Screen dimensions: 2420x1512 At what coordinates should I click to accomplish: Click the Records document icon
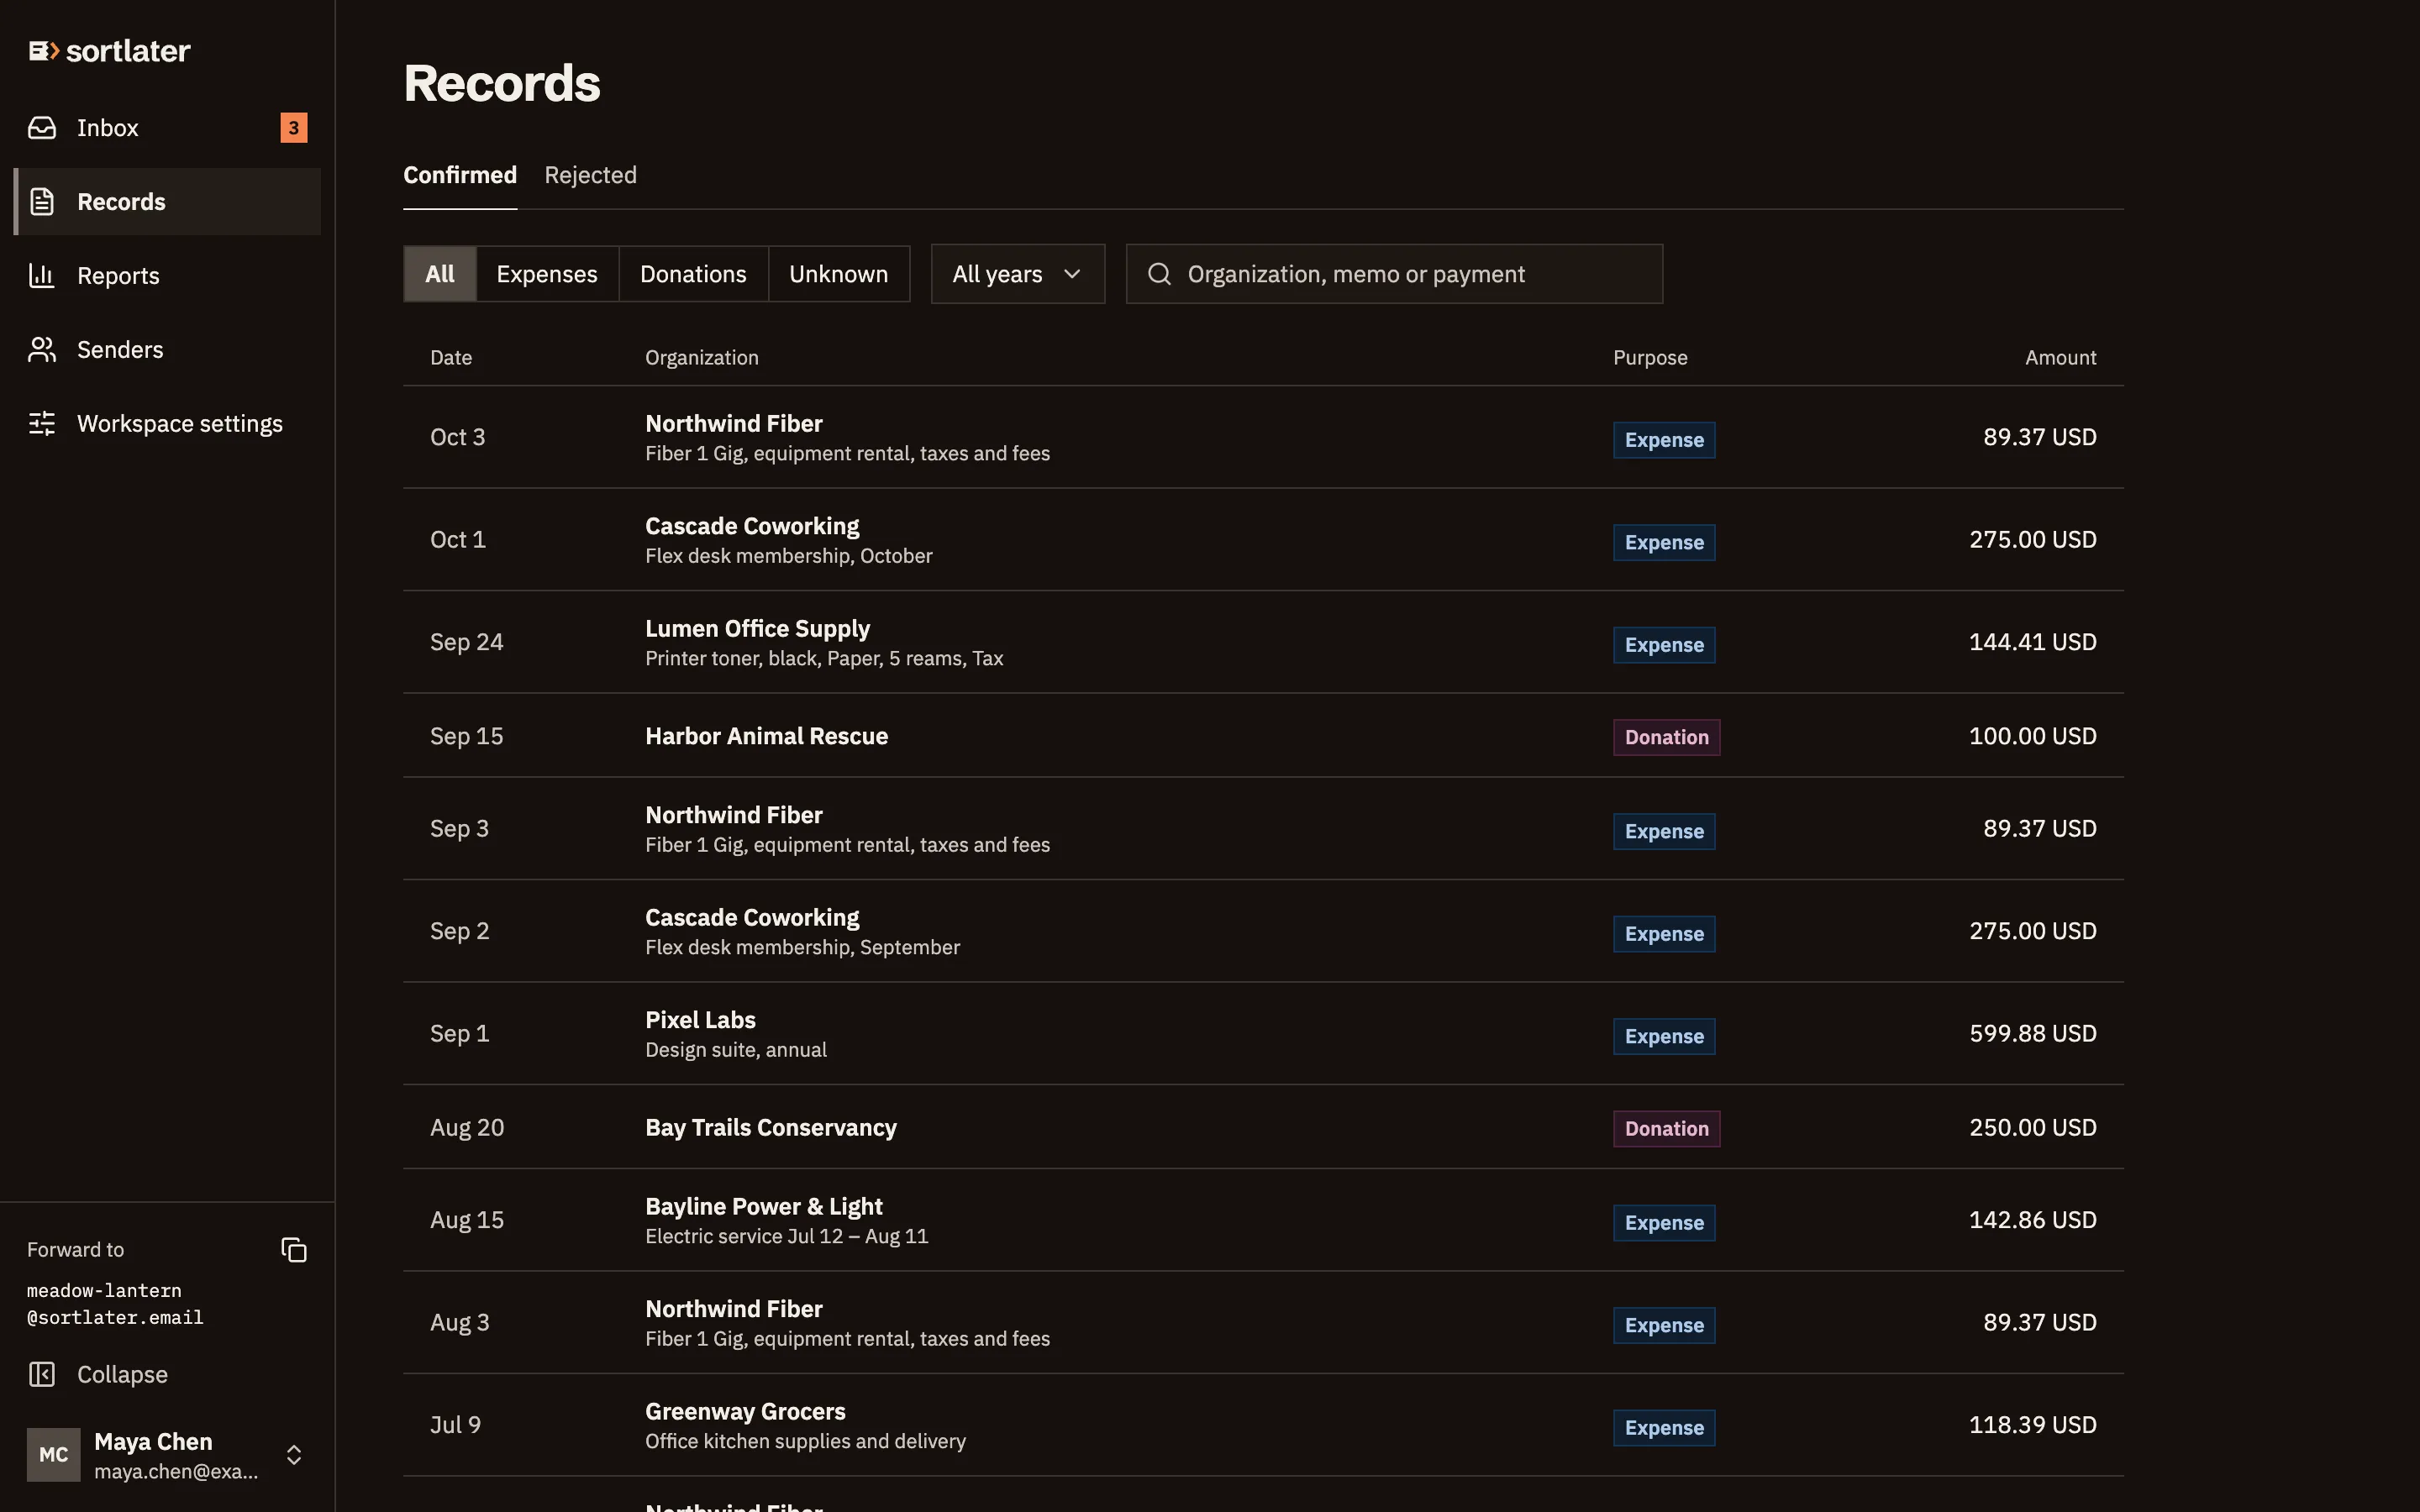click(x=42, y=202)
